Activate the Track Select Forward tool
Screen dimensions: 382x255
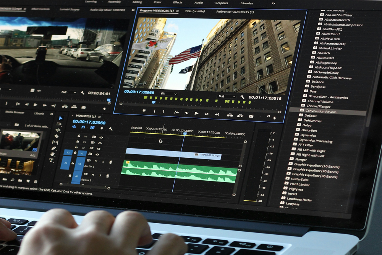coord(59,124)
